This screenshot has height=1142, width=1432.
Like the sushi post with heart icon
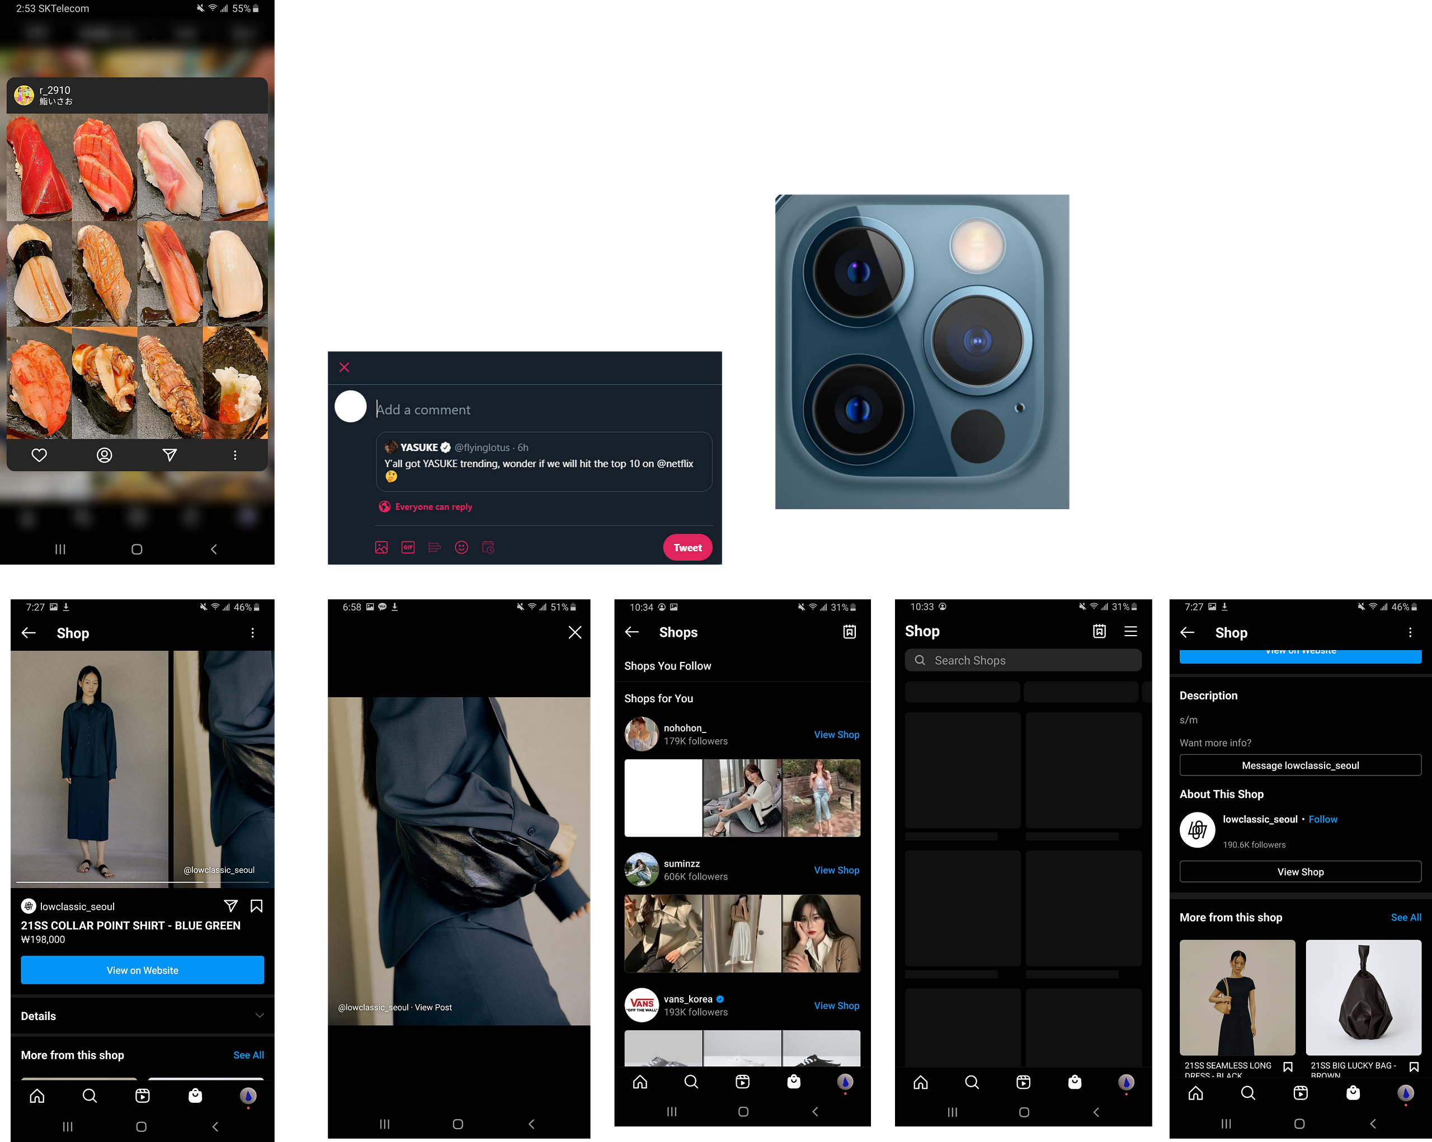pyautogui.click(x=39, y=455)
